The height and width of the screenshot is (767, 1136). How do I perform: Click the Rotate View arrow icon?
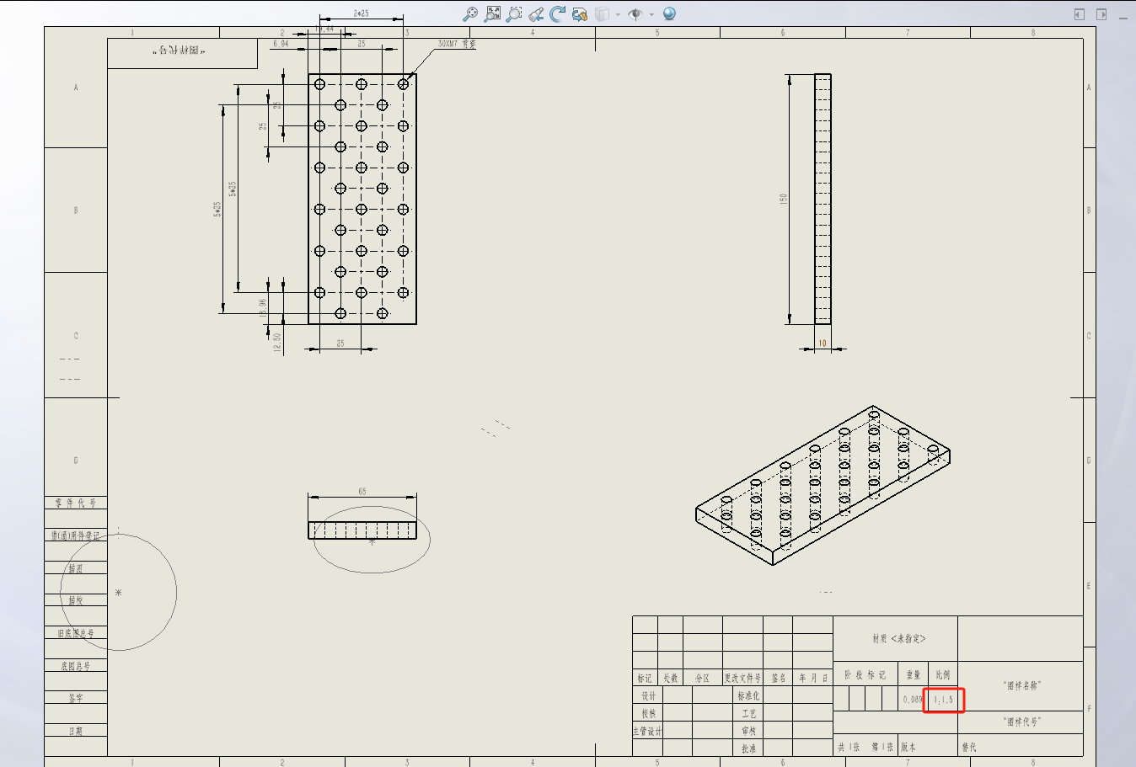557,14
